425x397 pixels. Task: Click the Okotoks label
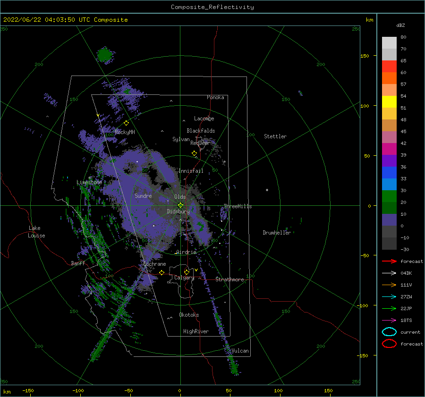pyautogui.click(x=189, y=315)
